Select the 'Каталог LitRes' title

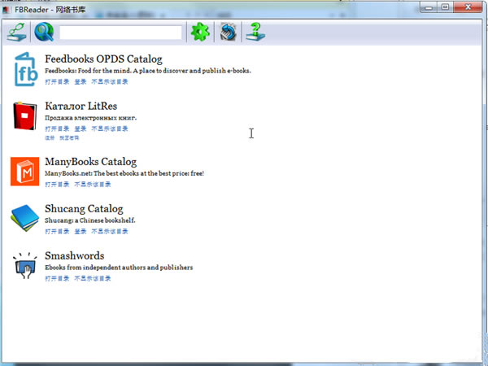tap(81, 106)
